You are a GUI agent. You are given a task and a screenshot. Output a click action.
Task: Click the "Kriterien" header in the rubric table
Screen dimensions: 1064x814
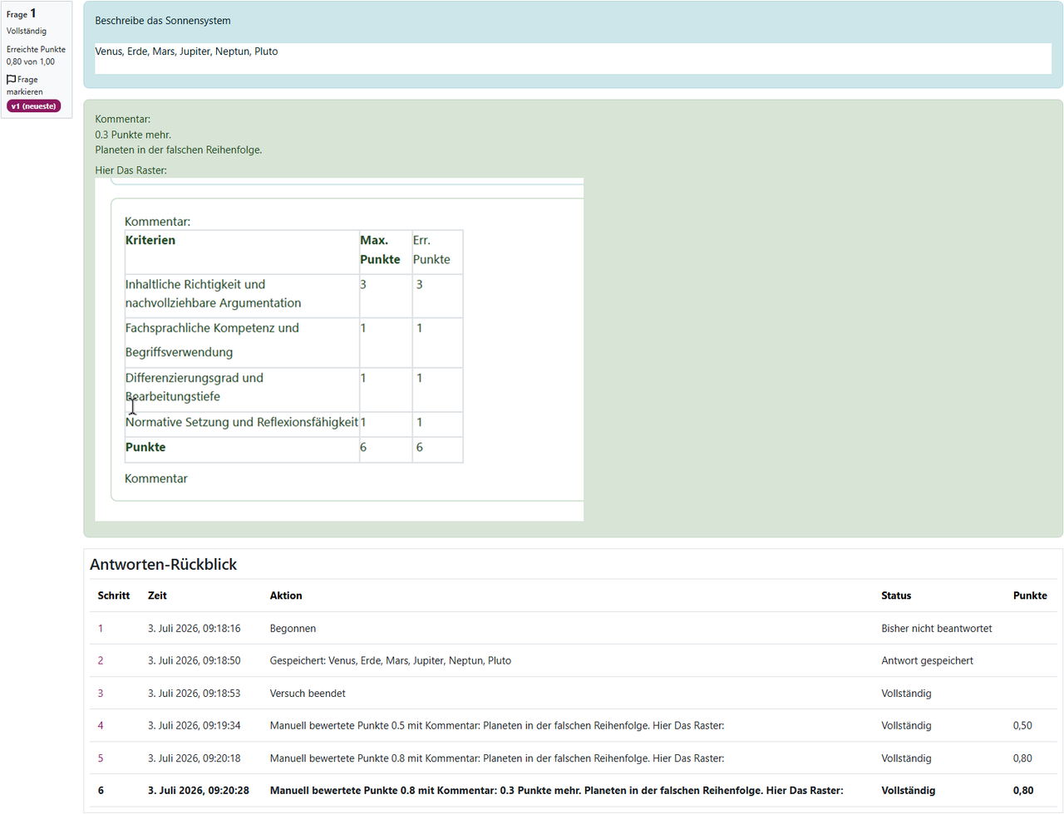[150, 240]
